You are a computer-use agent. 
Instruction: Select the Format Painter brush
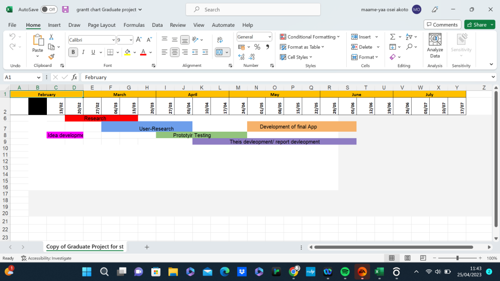[x=51, y=57]
